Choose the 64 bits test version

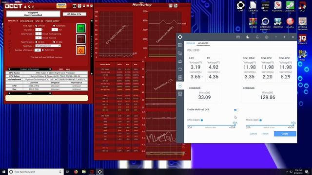point(54,42)
